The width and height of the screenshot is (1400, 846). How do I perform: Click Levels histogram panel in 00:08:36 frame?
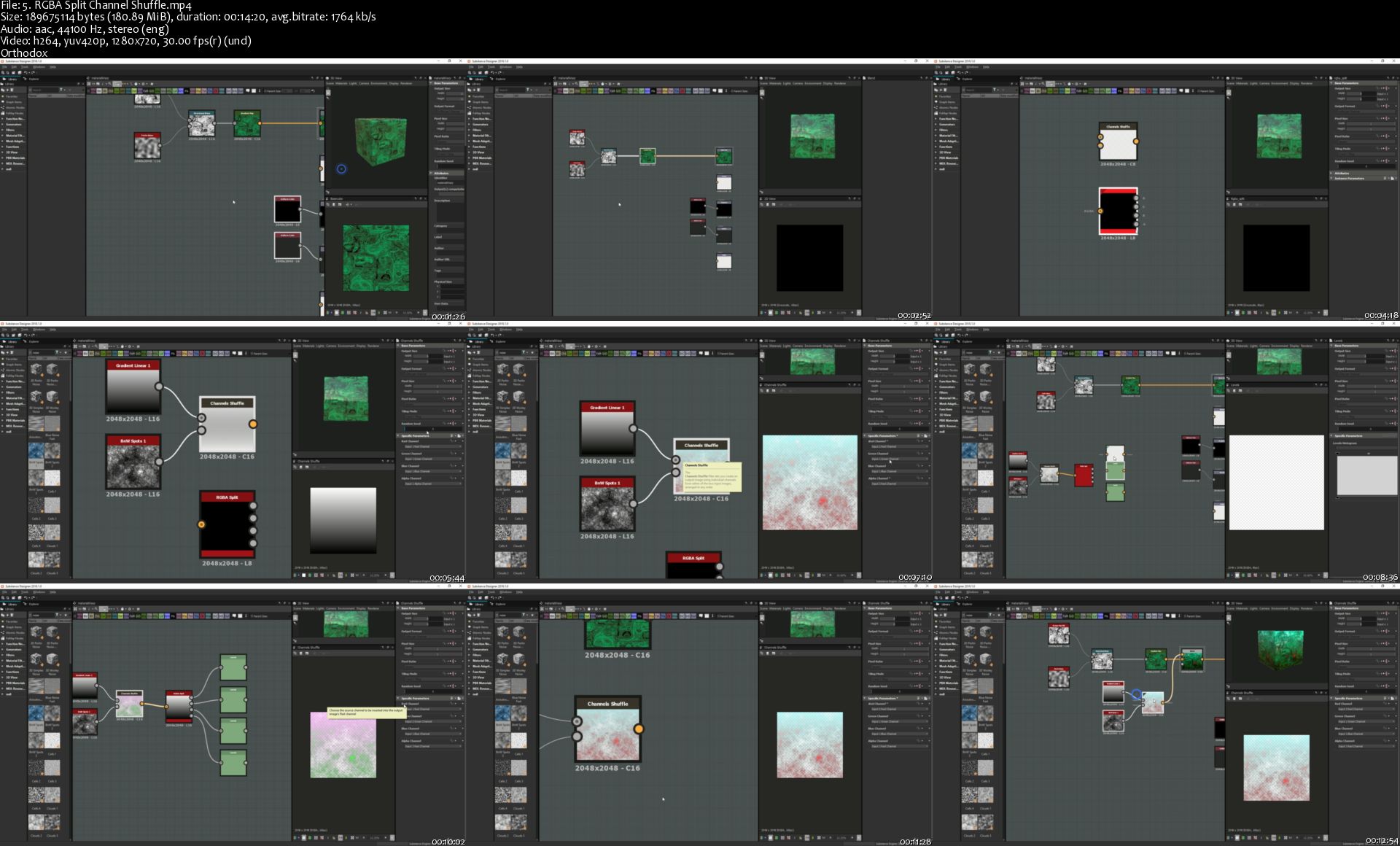[1366, 474]
